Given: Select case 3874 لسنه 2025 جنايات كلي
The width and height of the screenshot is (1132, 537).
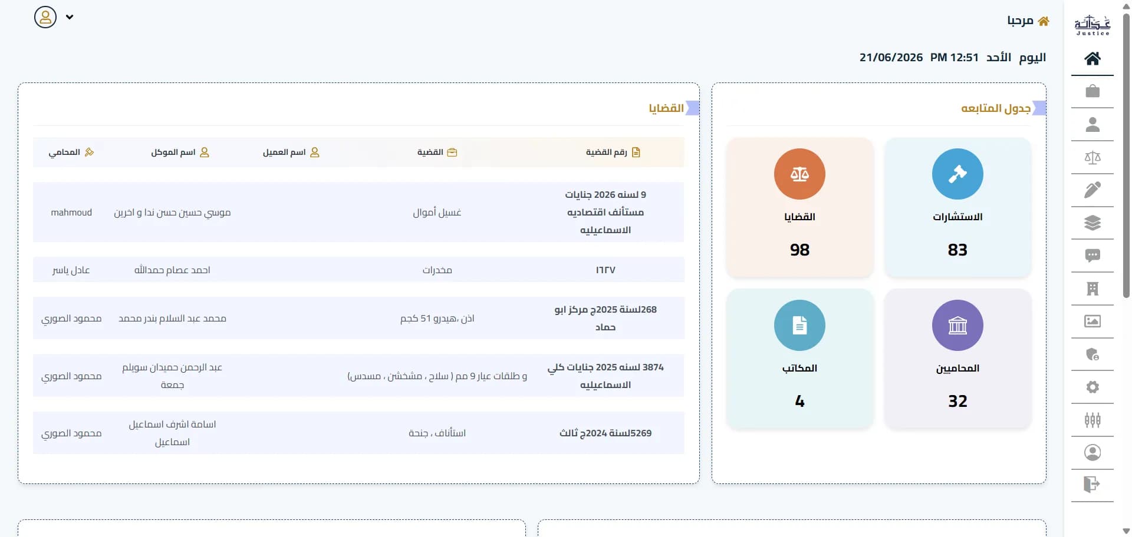Looking at the screenshot, I should (606, 376).
